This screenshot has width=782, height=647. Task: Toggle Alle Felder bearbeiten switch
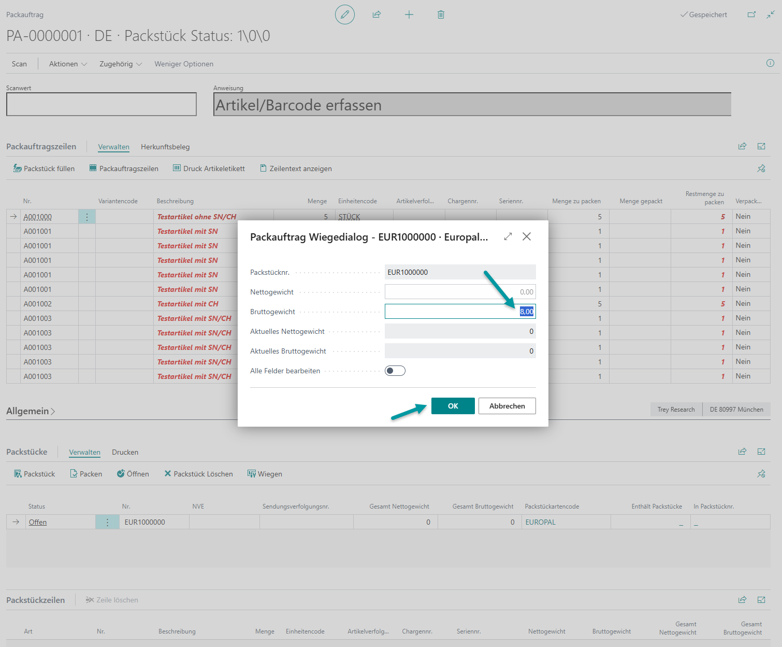coord(395,371)
